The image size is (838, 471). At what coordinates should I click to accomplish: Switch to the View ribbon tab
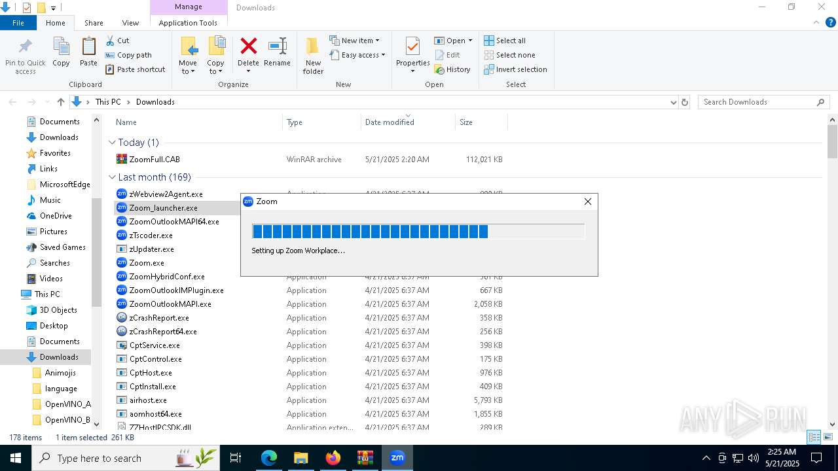pos(130,23)
